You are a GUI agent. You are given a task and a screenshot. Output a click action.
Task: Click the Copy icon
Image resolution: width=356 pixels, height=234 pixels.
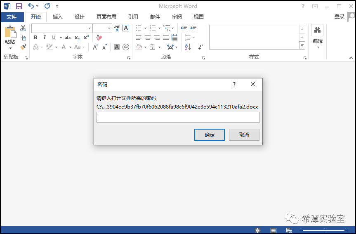23,37
